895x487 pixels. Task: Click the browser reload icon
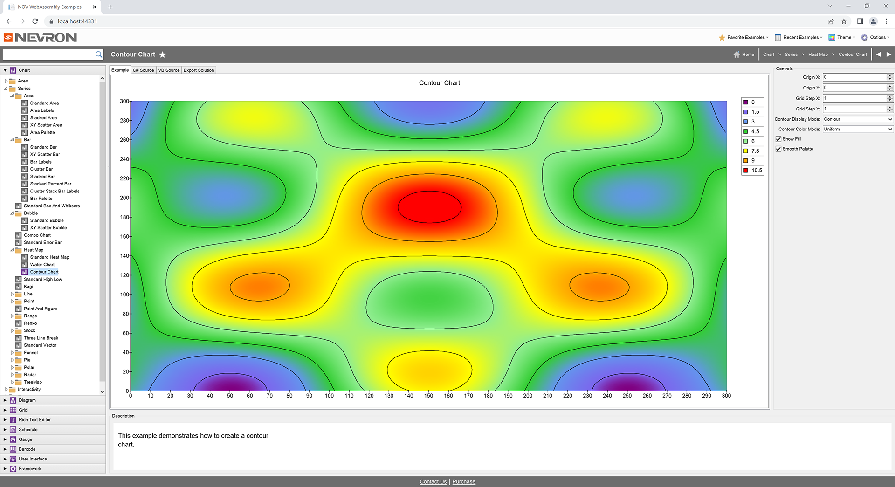[x=35, y=21]
